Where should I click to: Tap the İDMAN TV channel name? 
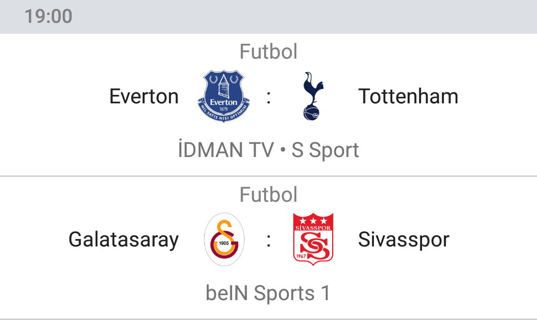point(226,149)
